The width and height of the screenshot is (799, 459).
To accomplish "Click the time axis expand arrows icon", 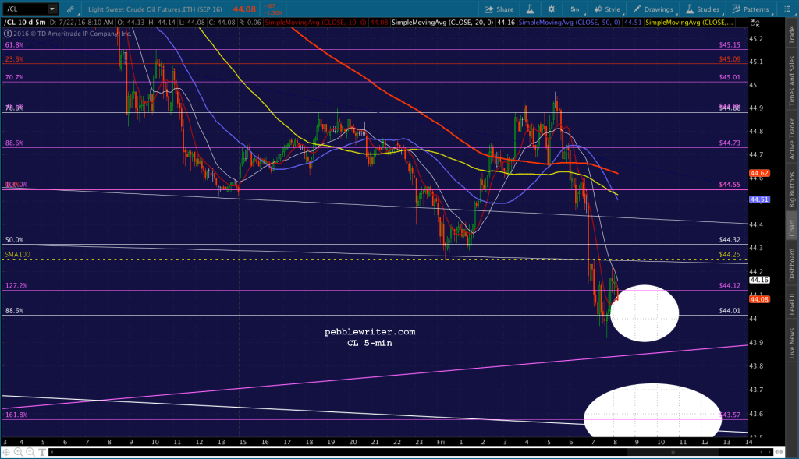I will [x=779, y=451].
